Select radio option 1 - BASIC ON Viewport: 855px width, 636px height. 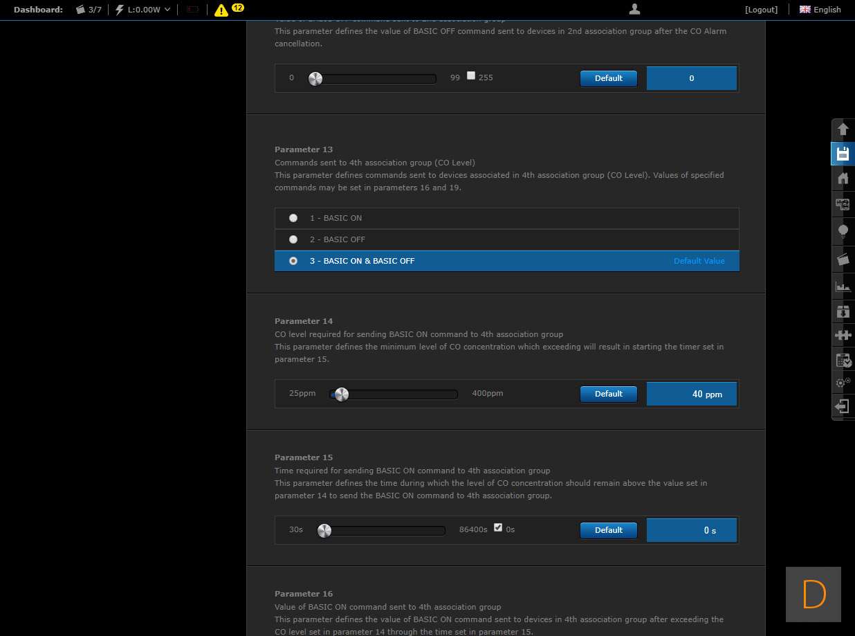point(293,218)
